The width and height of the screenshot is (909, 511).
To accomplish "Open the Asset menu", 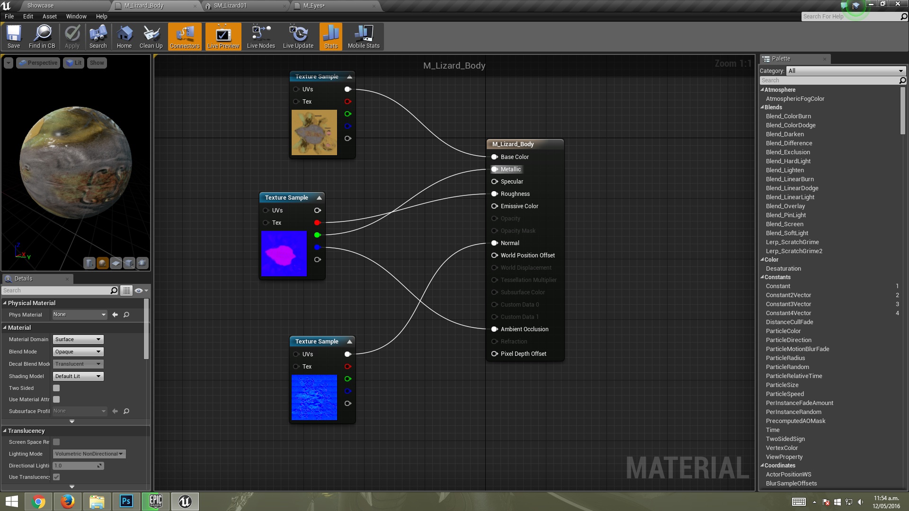I will pos(49,17).
